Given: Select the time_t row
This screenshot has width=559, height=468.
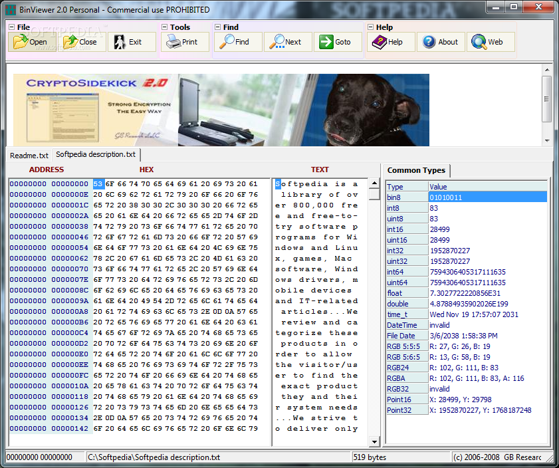Looking at the screenshot, I should point(467,314).
